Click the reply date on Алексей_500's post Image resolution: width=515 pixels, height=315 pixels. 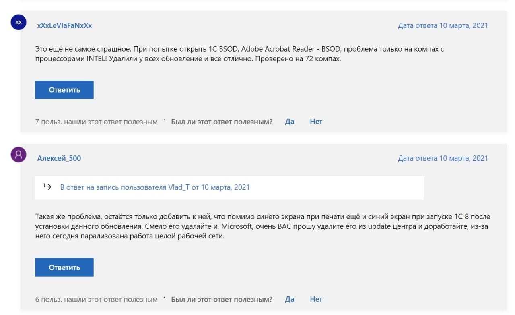(x=443, y=158)
